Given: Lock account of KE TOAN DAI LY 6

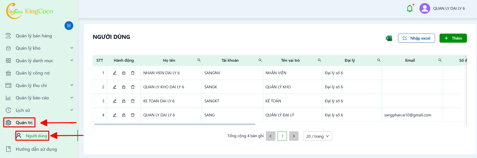Looking at the screenshot, I should coord(124,101).
